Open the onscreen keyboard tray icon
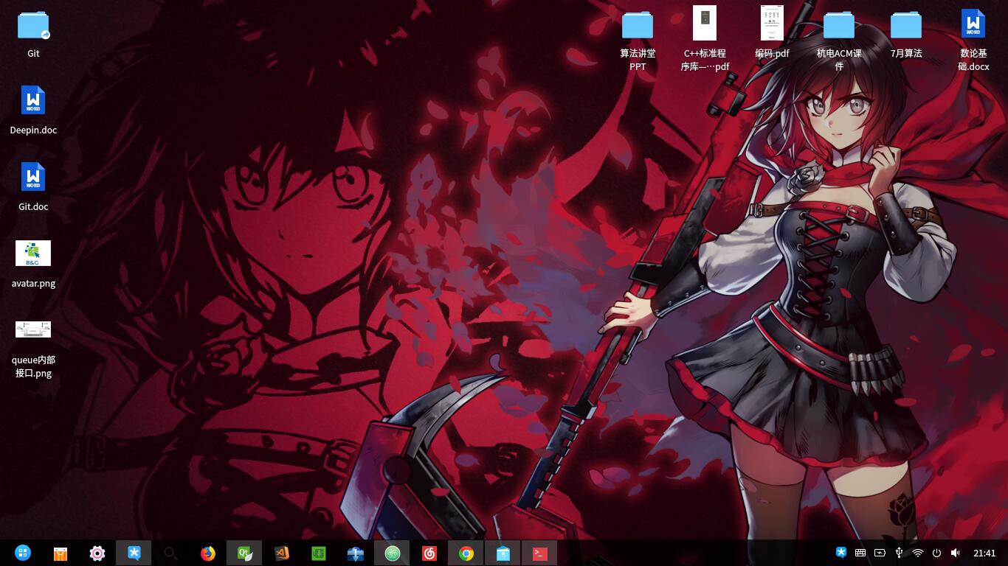Viewport: 1008px width, 566px height. coord(860,553)
